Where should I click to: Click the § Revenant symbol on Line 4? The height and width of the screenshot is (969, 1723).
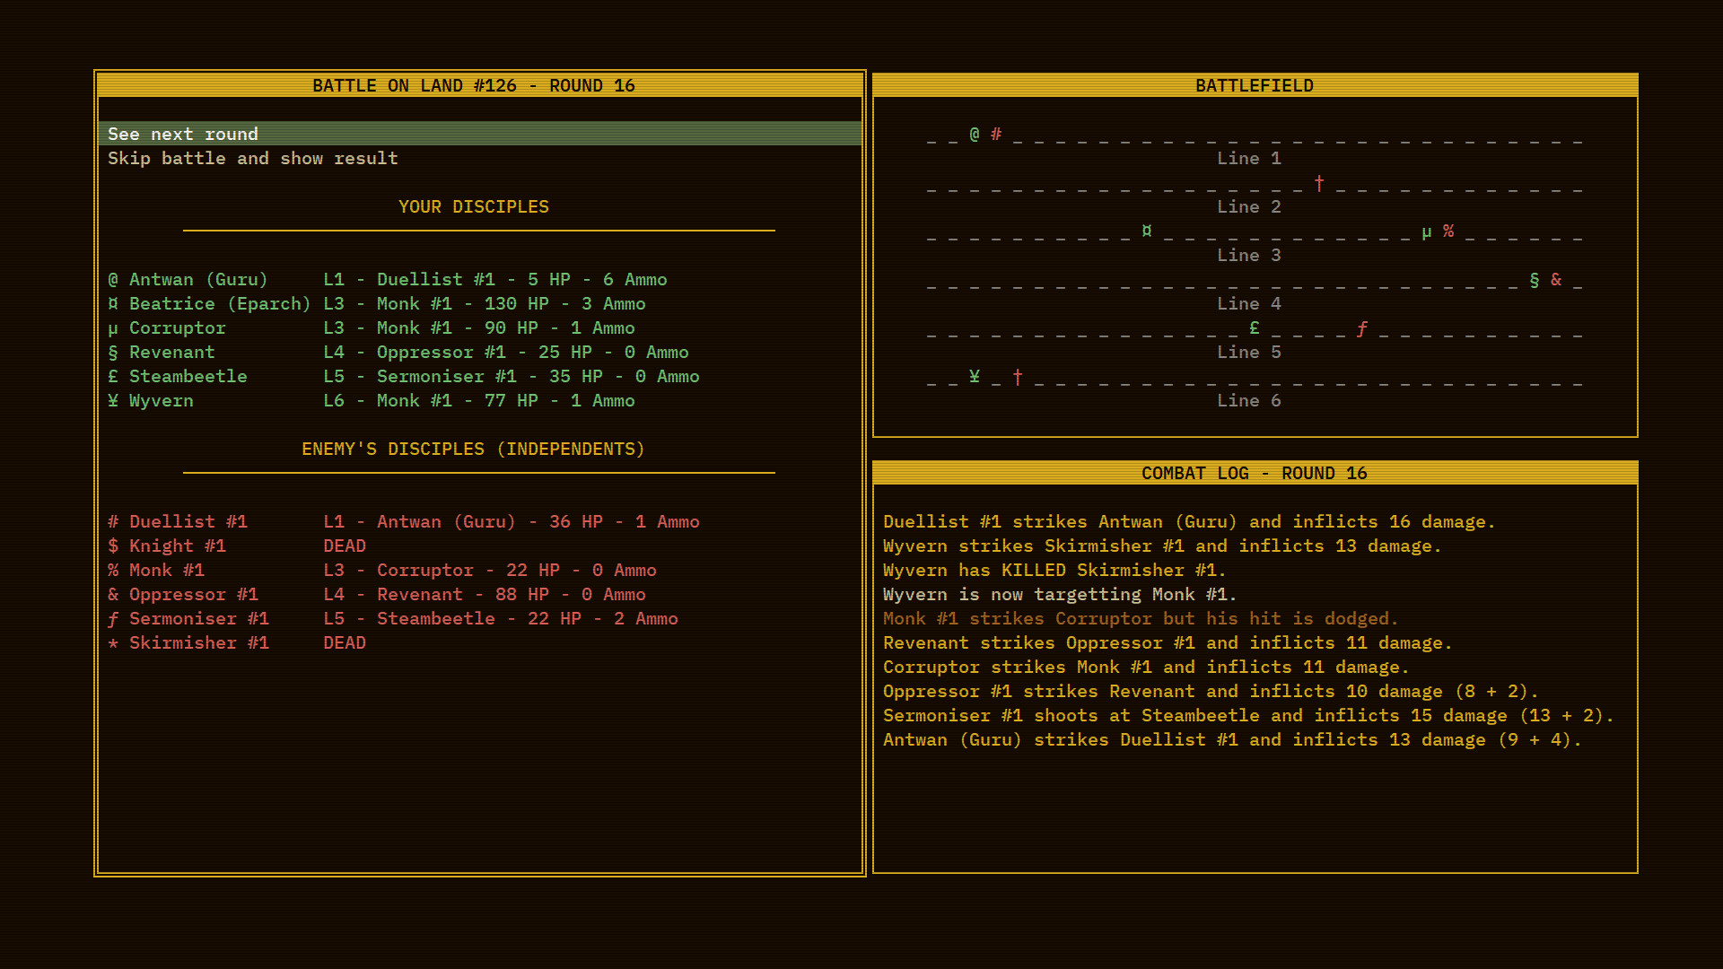click(1535, 280)
